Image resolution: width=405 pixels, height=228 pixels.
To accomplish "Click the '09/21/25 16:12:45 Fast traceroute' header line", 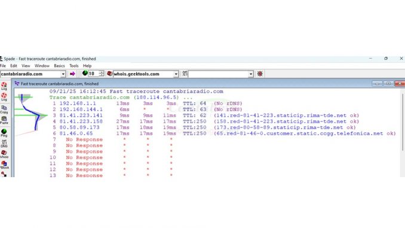I will coord(136,92).
